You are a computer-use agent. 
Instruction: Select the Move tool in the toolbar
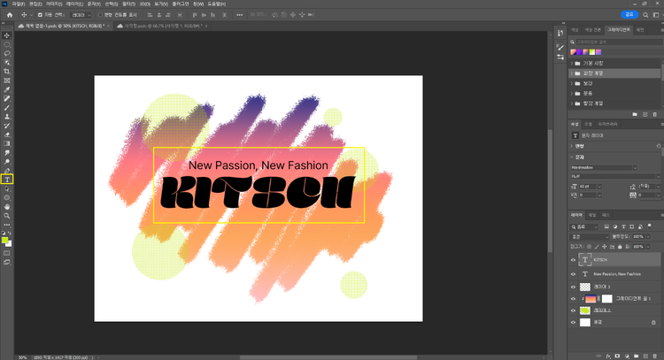point(7,35)
